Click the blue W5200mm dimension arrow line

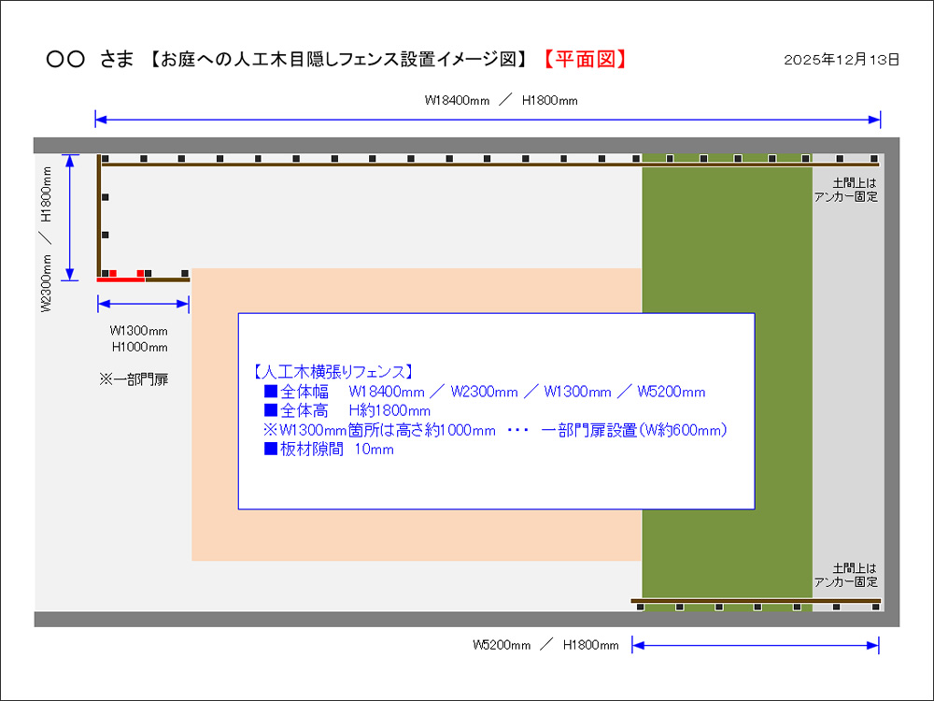tap(756, 645)
